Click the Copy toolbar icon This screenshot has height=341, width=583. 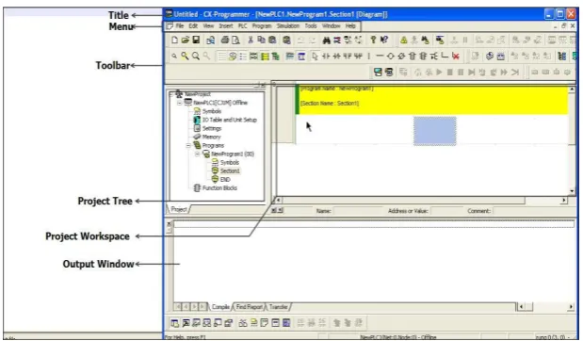click(262, 41)
